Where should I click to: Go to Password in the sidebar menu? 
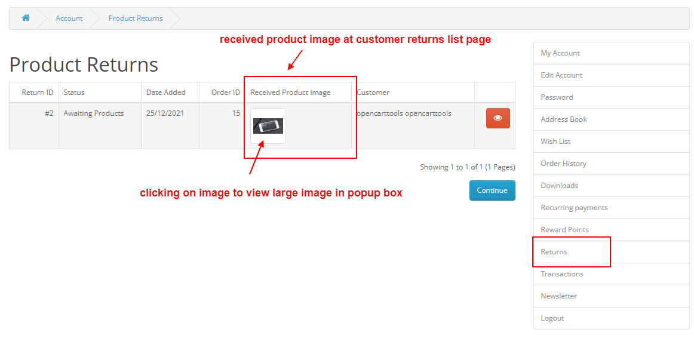pos(611,97)
